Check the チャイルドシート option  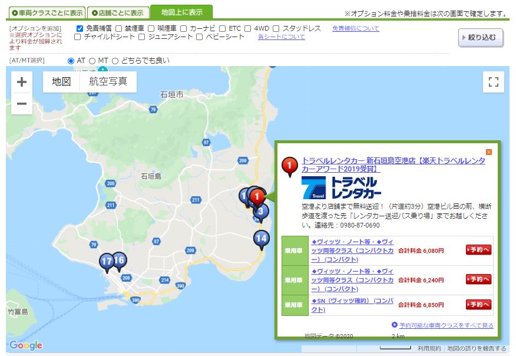click(78, 37)
